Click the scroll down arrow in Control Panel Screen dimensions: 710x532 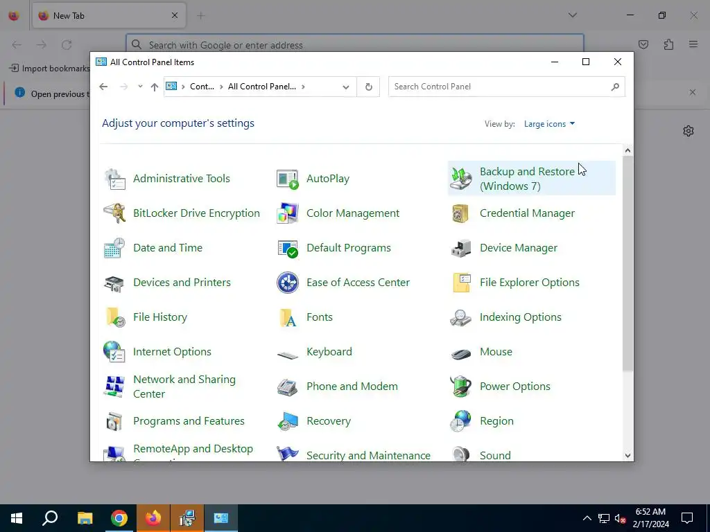(x=627, y=456)
